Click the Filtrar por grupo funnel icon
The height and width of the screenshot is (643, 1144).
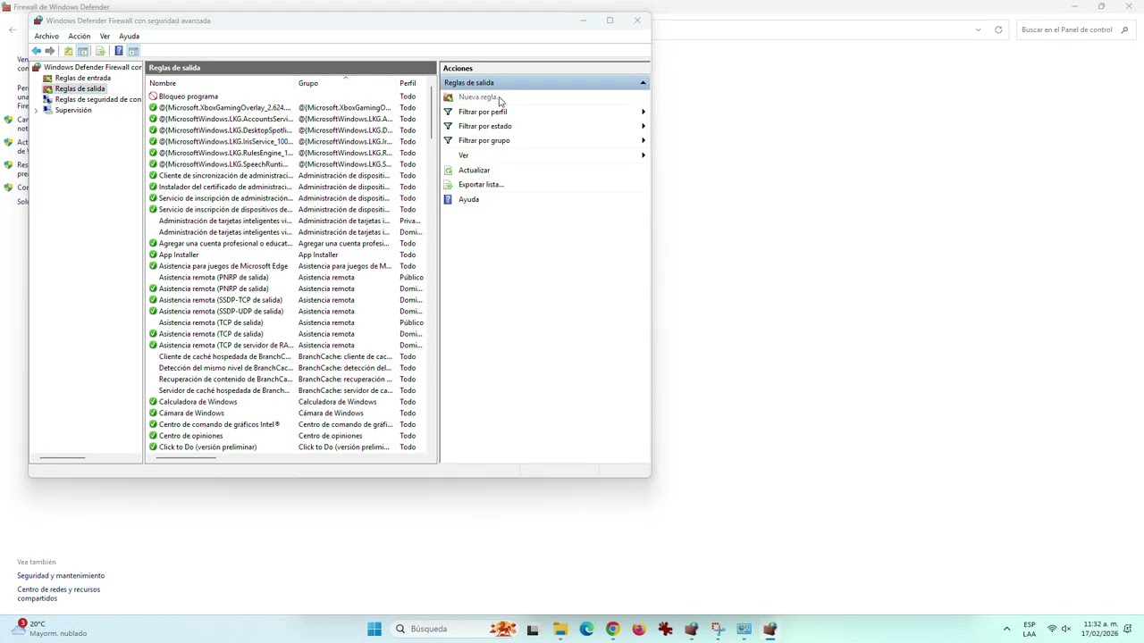448,140
